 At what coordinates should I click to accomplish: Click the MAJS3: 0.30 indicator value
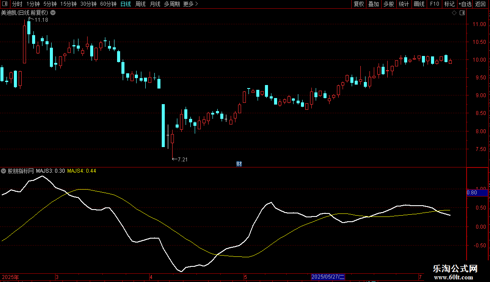point(50,171)
